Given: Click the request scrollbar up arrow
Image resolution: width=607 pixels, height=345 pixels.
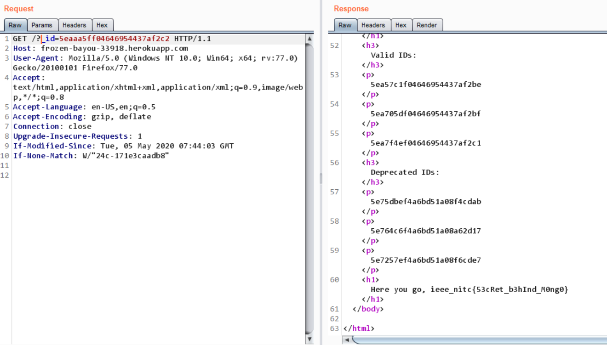Looking at the screenshot, I should [309, 39].
